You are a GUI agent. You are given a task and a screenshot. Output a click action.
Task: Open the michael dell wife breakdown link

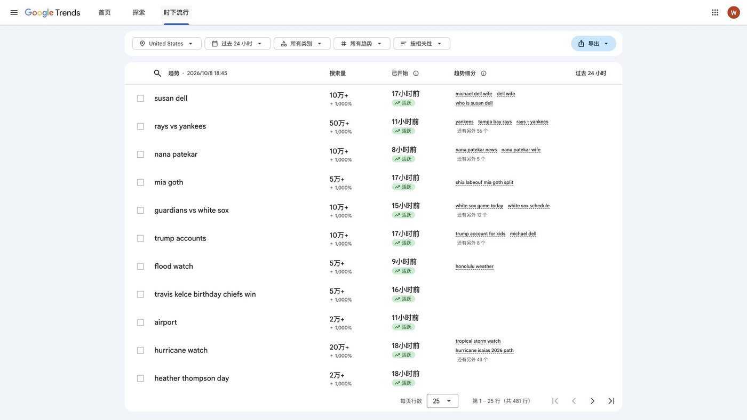pyautogui.click(x=474, y=94)
